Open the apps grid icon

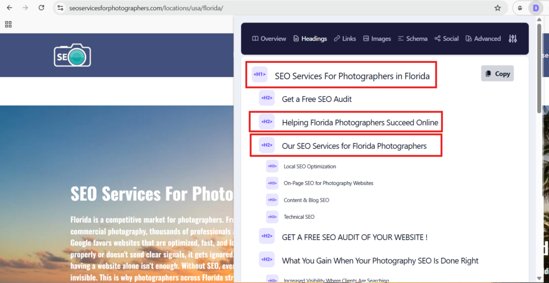8,24
